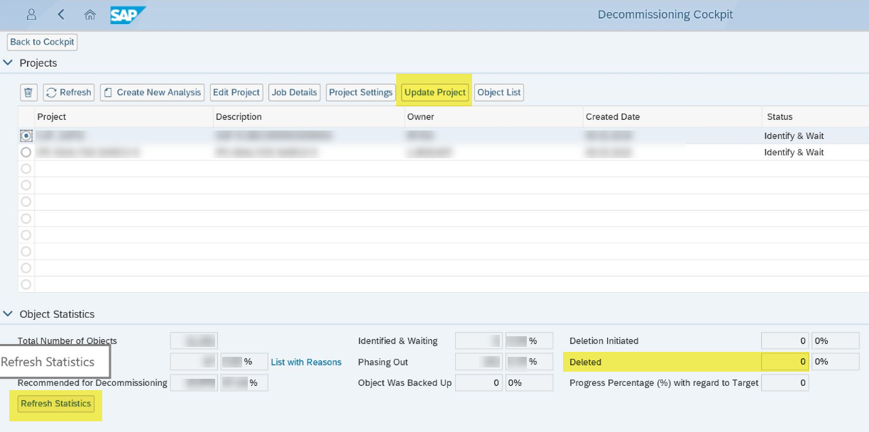Click the Deletion Initiated label

click(x=604, y=341)
